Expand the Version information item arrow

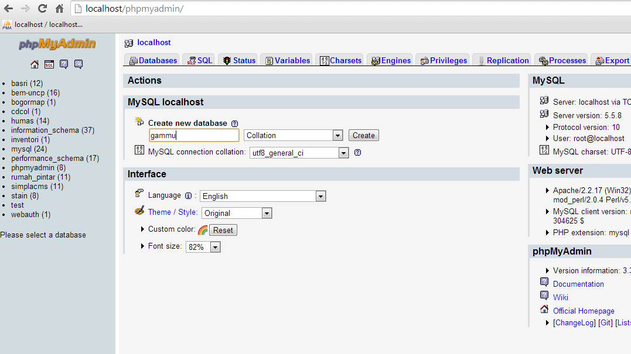(x=547, y=271)
